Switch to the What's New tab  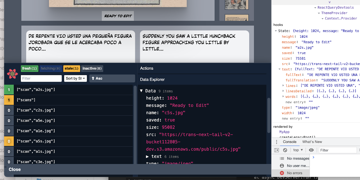coord(312,141)
